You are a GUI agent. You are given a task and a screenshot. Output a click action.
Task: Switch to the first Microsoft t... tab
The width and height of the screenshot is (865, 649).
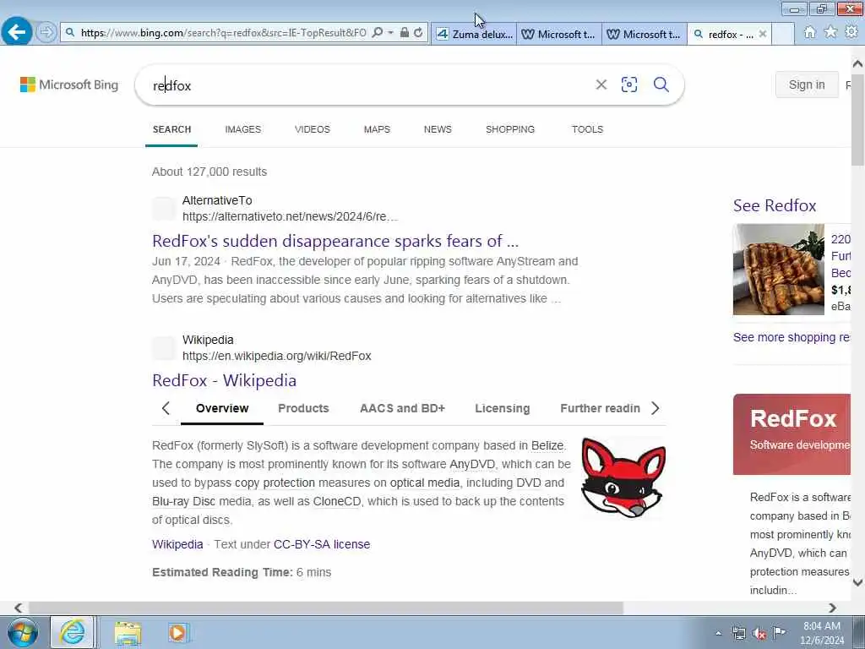pos(559,34)
